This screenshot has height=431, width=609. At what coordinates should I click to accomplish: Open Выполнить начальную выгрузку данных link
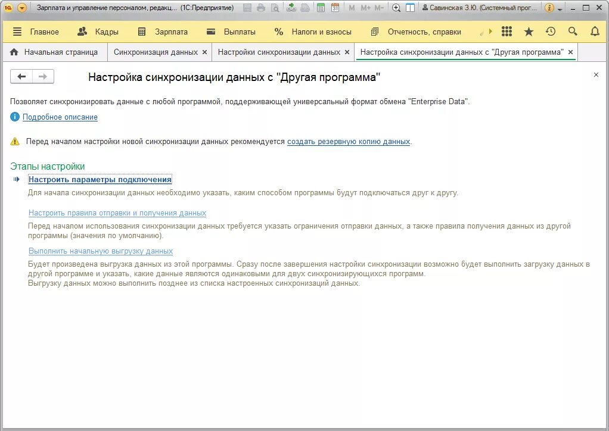pos(101,251)
